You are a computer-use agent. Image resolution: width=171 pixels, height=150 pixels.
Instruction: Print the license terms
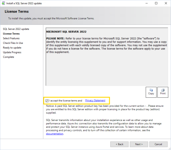pyautogui.click(x=163, y=91)
